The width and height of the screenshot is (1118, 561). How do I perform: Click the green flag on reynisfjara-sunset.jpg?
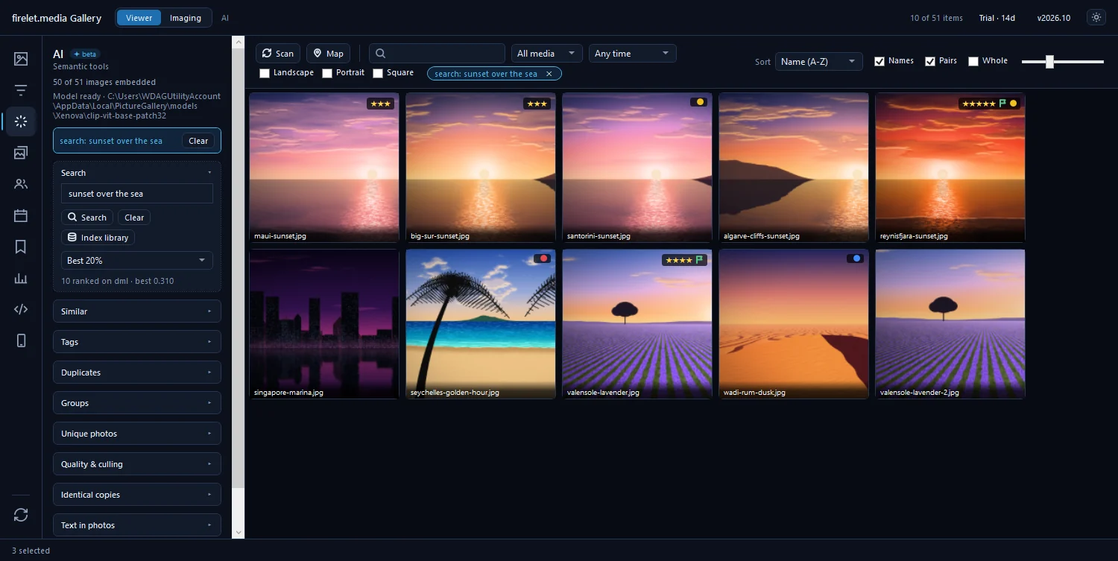pyautogui.click(x=1002, y=104)
